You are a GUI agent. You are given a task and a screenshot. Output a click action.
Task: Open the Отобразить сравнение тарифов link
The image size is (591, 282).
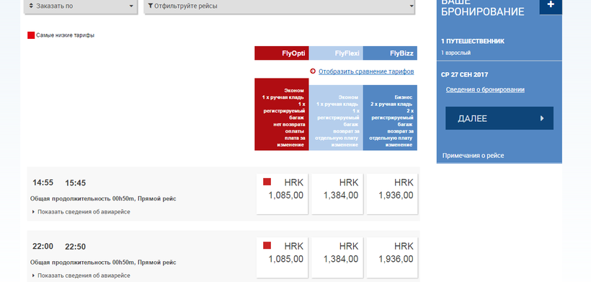tap(366, 71)
